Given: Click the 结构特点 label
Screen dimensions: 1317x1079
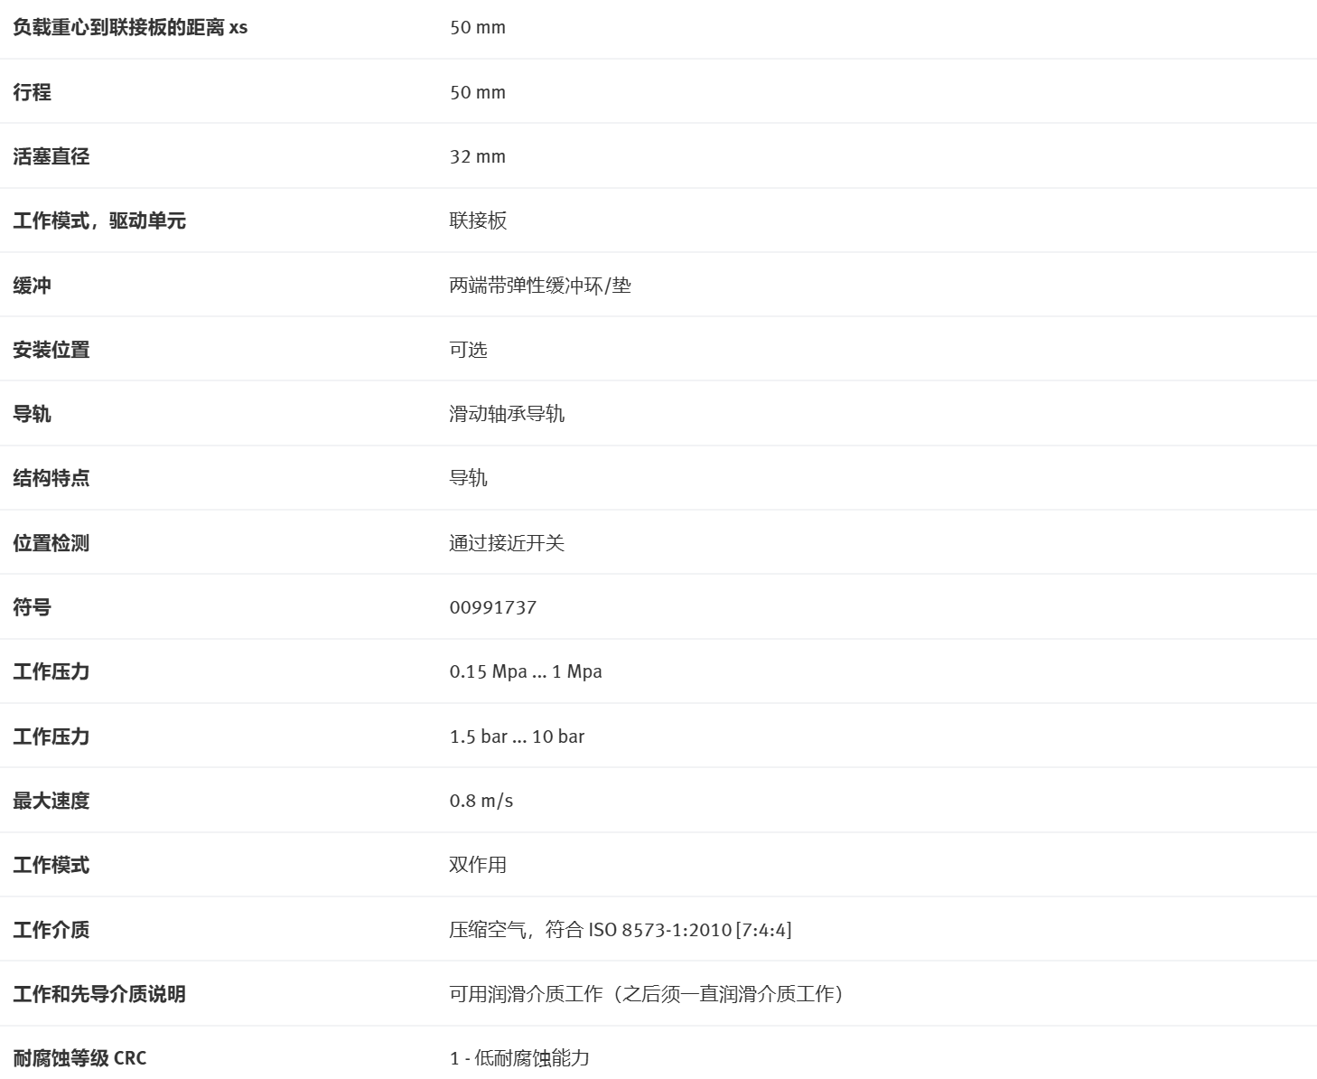Looking at the screenshot, I should click(x=51, y=478).
